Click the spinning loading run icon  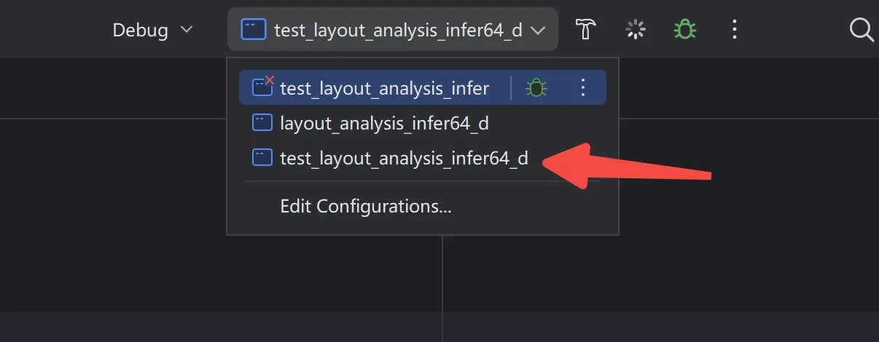(636, 29)
